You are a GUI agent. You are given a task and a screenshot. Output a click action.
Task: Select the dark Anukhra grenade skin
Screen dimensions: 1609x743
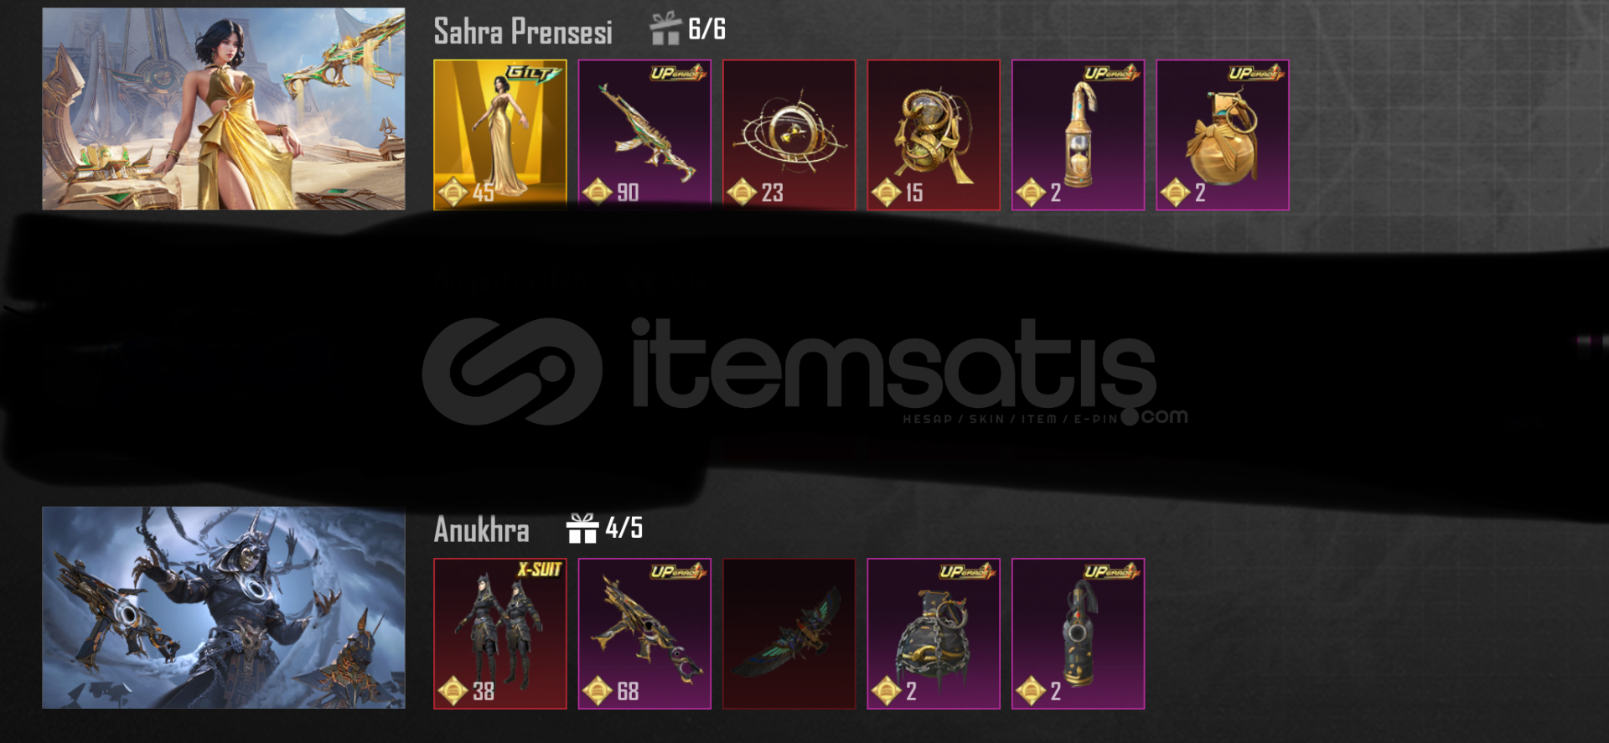934,633
